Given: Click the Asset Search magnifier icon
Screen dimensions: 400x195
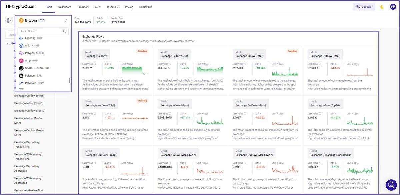Looking at the screenshot, I should click(x=64, y=31).
